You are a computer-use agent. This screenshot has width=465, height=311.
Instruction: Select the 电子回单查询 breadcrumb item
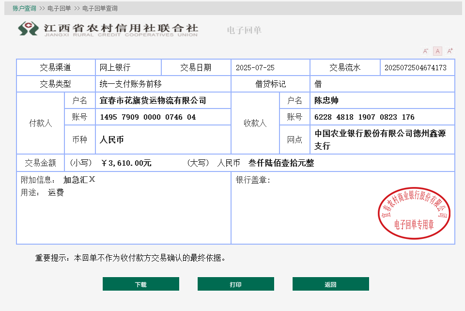pyautogui.click(x=100, y=8)
